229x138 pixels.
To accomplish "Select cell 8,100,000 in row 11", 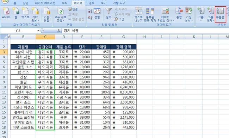I will [124, 92].
